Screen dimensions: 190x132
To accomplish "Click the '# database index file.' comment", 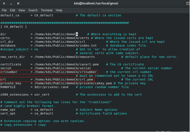I will tap(127, 46).
